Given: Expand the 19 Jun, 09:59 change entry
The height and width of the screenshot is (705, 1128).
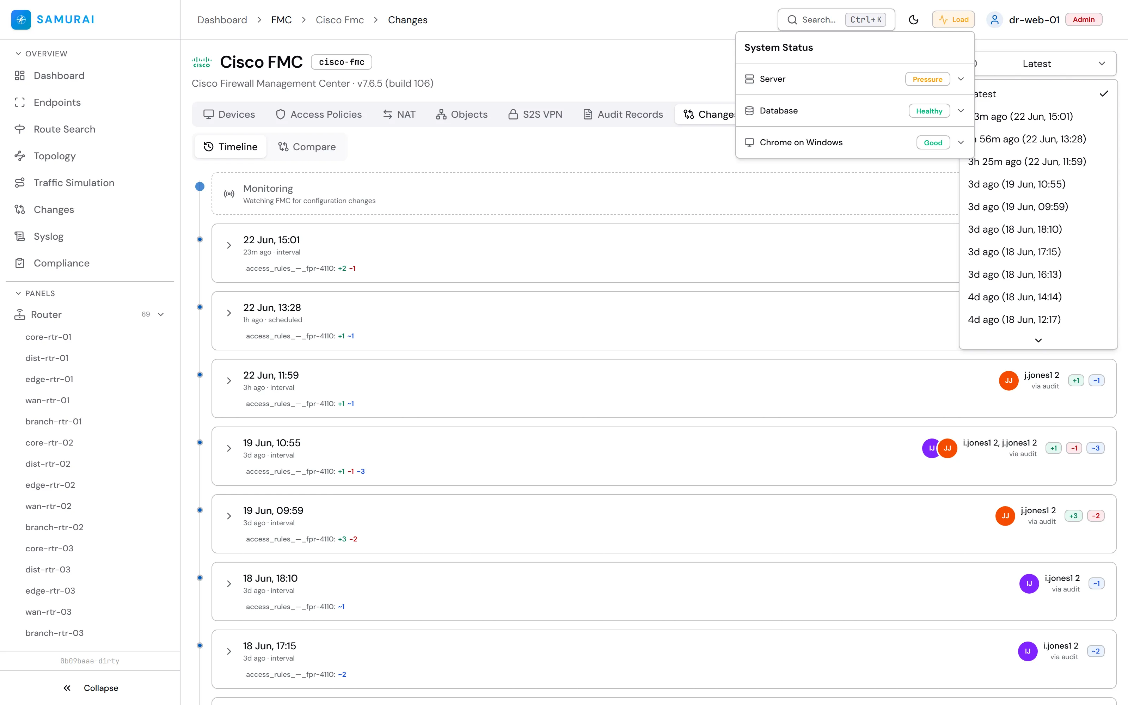Looking at the screenshot, I should coord(229,516).
